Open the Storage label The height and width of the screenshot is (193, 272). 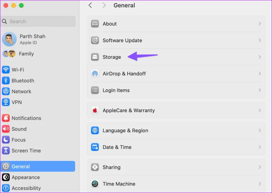pos(112,57)
